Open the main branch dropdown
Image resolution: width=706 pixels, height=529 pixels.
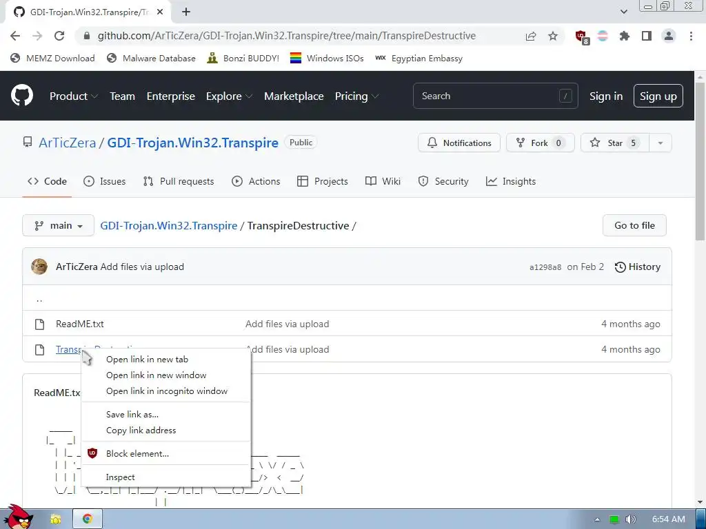point(58,225)
